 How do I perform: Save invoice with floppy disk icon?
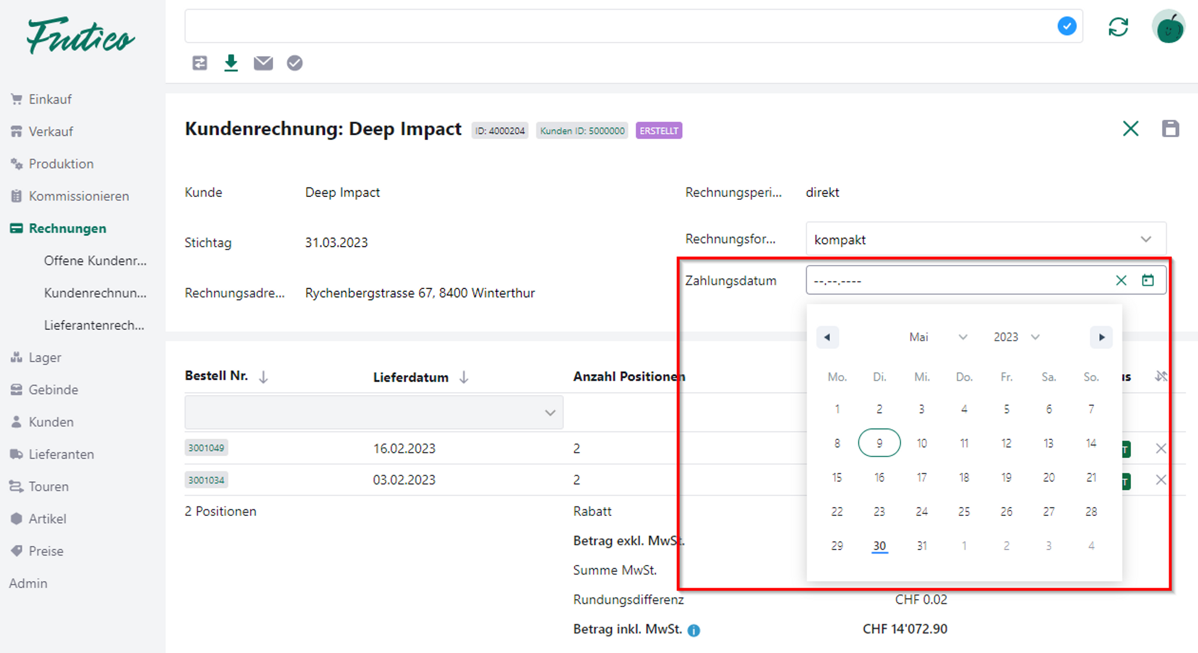(1170, 129)
